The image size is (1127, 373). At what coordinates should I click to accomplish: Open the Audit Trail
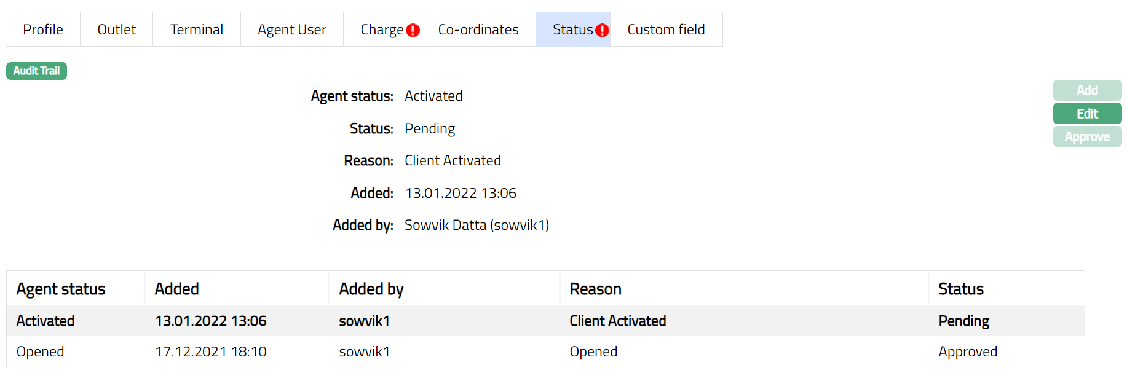pyautogui.click(x=36, y=71)
